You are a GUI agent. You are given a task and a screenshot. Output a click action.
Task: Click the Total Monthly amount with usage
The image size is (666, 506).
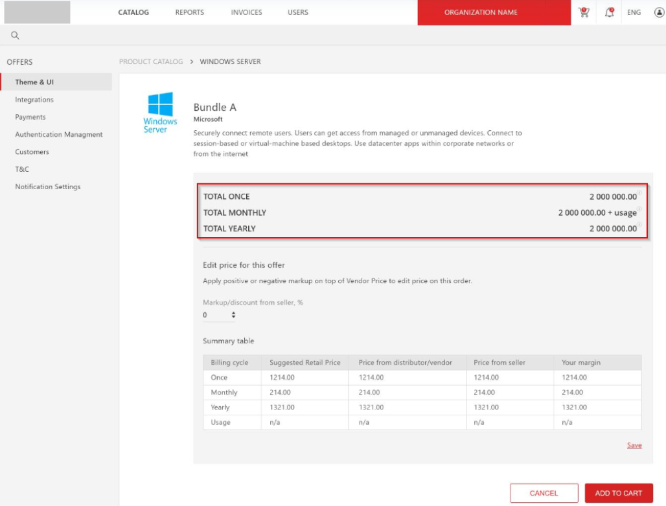(597, 213)
